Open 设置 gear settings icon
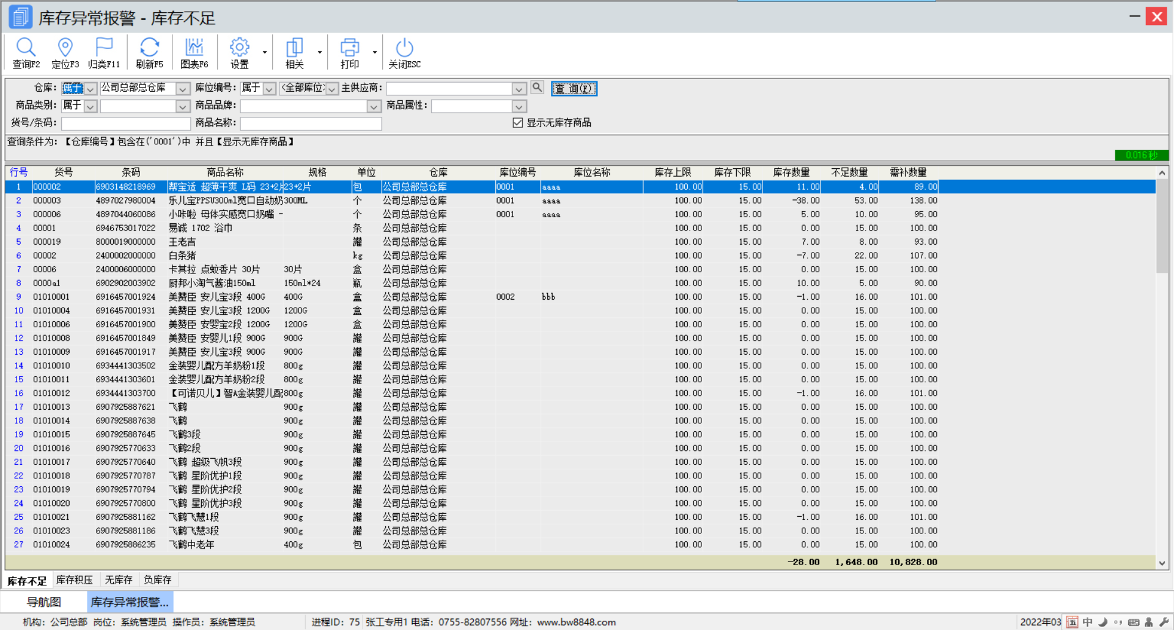The height and width of the screenshot is (630, 1174). pyautogui.click(x=239, y=48)
